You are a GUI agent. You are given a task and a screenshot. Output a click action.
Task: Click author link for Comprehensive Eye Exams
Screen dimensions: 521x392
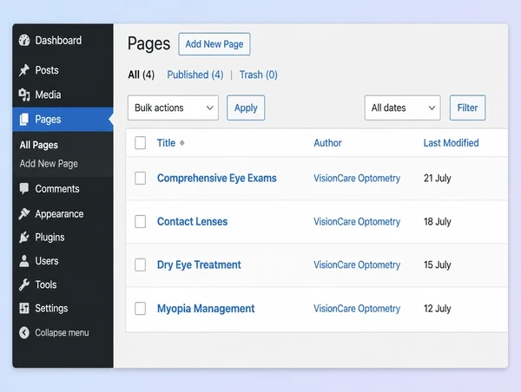357,178
